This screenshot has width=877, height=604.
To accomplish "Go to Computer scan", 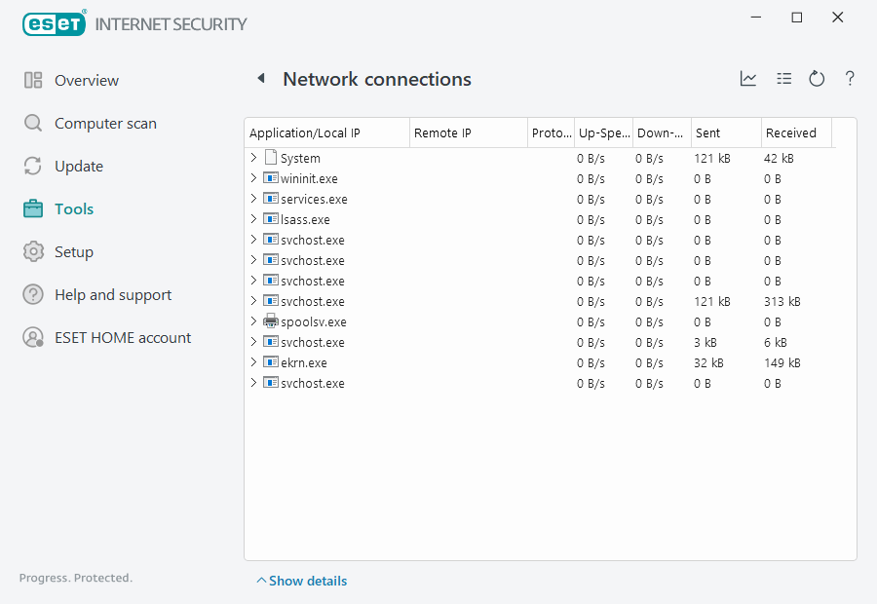I will pos(104,124).
